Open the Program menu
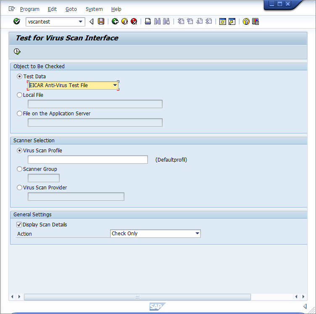The image size is (316, 314). [29, 9]
